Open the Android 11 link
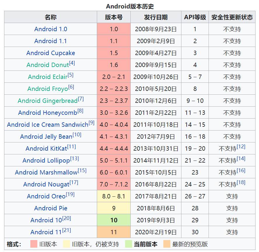The image size is (259, 252). (46, 232)
